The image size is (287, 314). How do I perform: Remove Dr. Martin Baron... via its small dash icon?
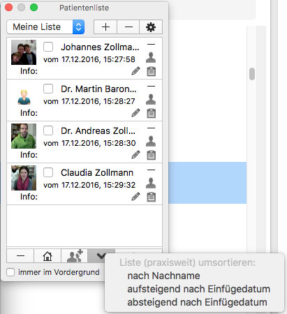coord(151,86)
